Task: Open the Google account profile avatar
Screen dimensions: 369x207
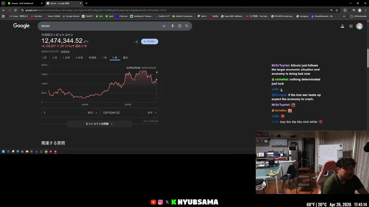Action: [359, 26]
